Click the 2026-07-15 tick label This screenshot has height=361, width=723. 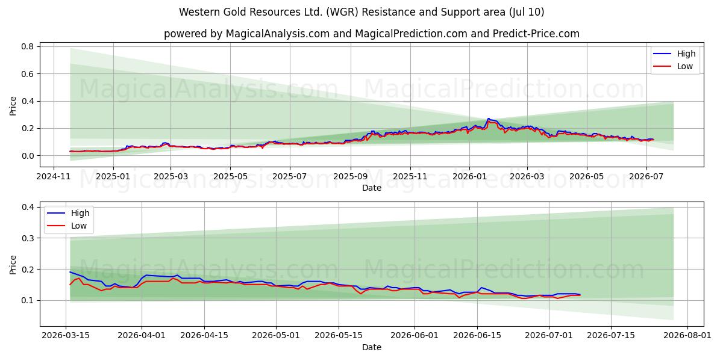[612, 336]
